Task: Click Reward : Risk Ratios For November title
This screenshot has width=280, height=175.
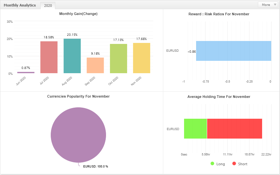Action: (219, 14)
